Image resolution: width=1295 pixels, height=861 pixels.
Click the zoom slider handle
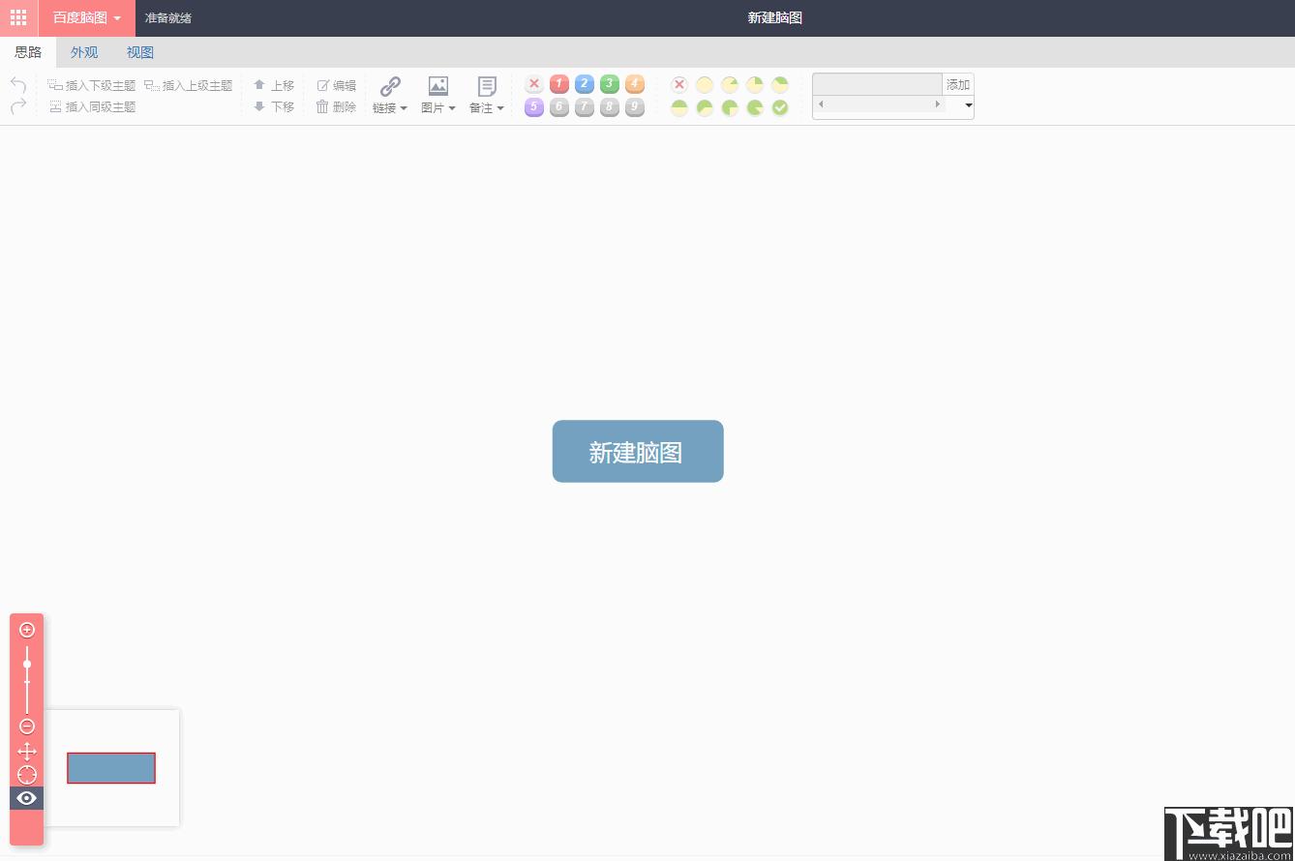pos(27,664)
